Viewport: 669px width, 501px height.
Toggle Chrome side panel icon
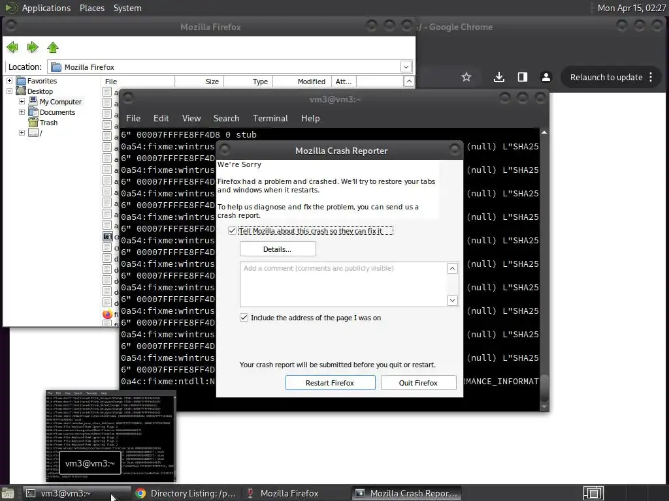(x=522, y=77)
